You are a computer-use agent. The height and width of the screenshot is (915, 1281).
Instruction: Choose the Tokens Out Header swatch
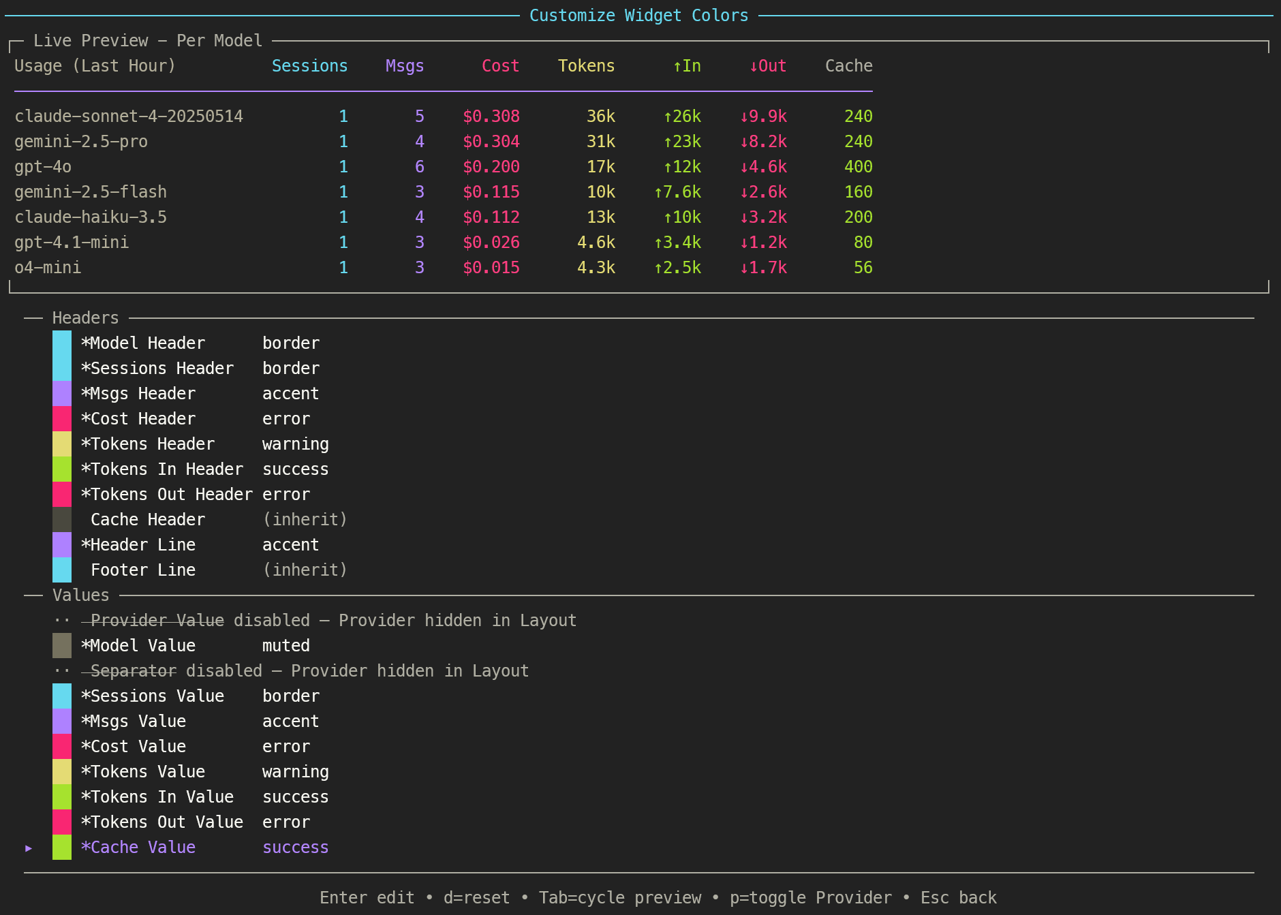(62, 495)
